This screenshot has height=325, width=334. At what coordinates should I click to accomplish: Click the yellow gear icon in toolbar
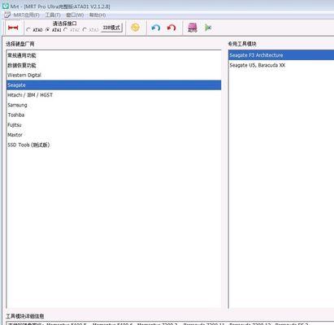coord(135,28)
